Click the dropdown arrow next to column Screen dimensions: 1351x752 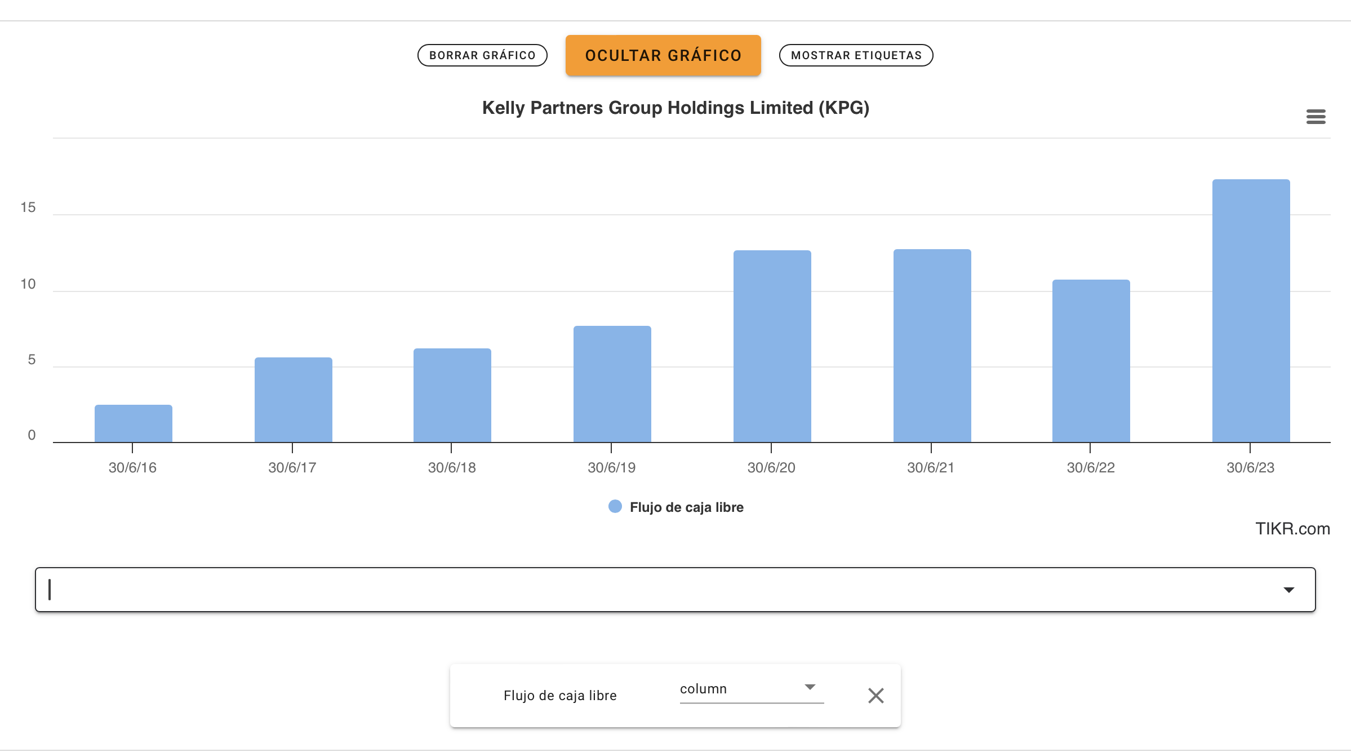point(810,687)
